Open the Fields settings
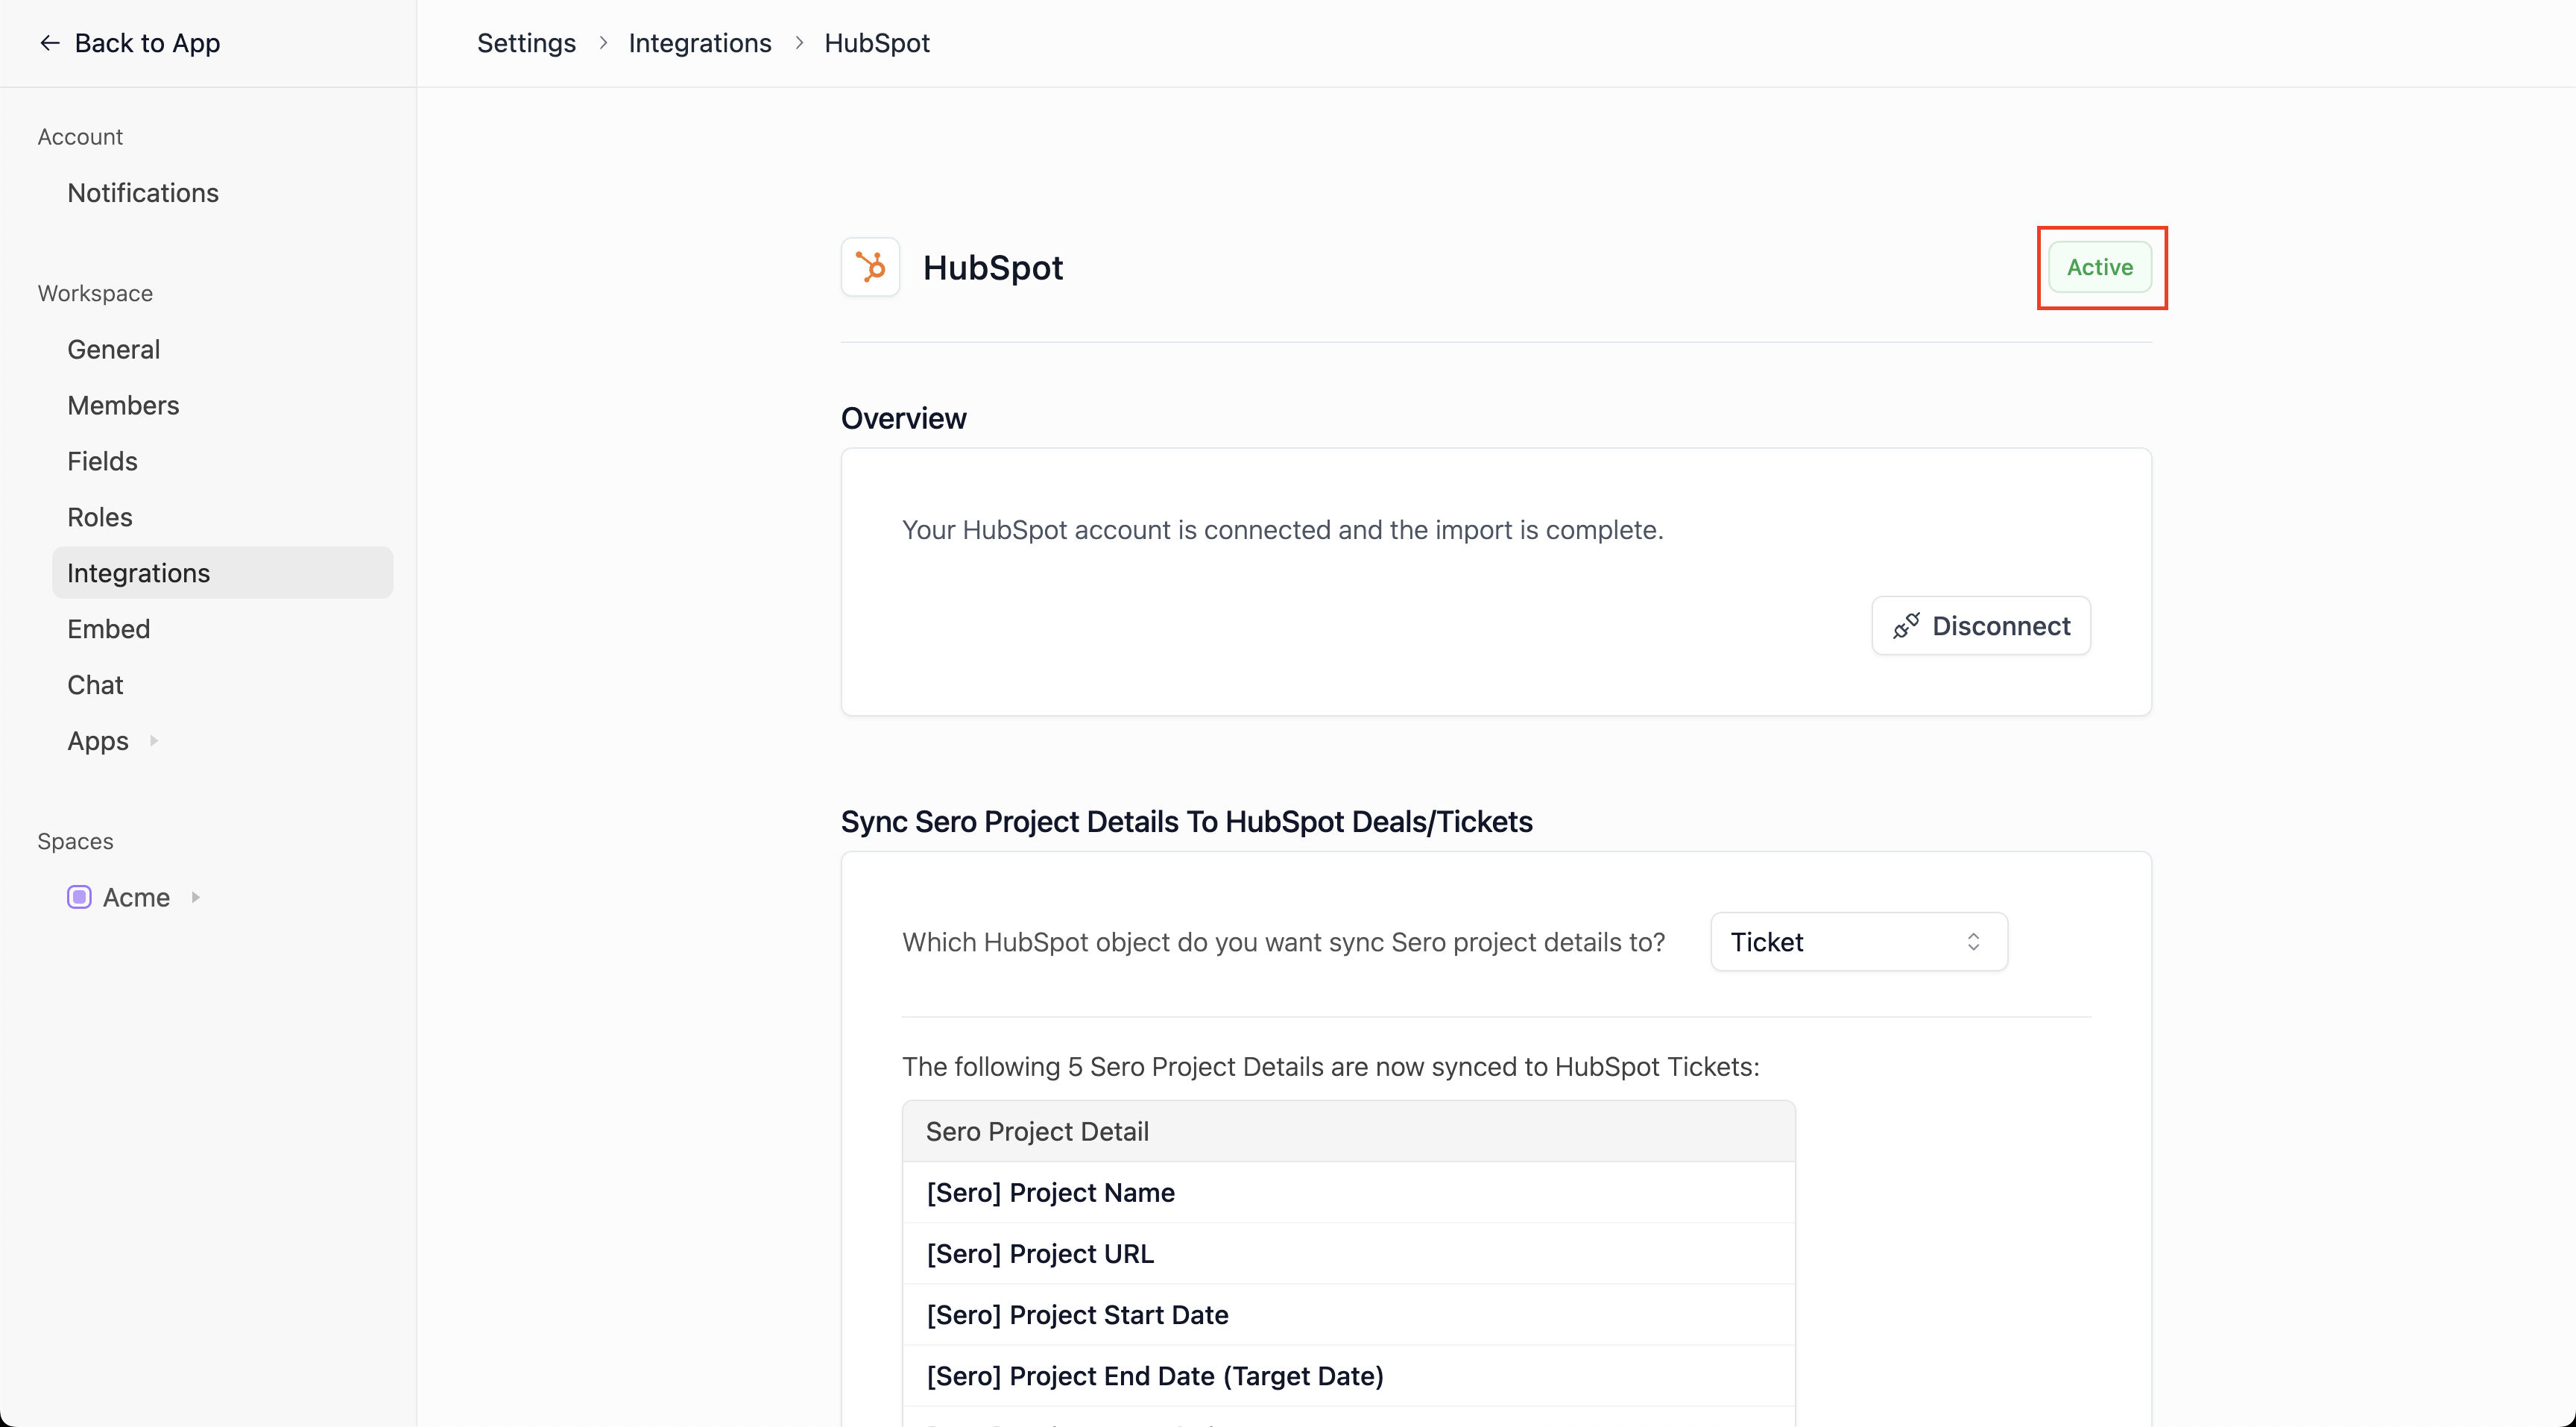2576x1427 pixels. tap(102, 461)
